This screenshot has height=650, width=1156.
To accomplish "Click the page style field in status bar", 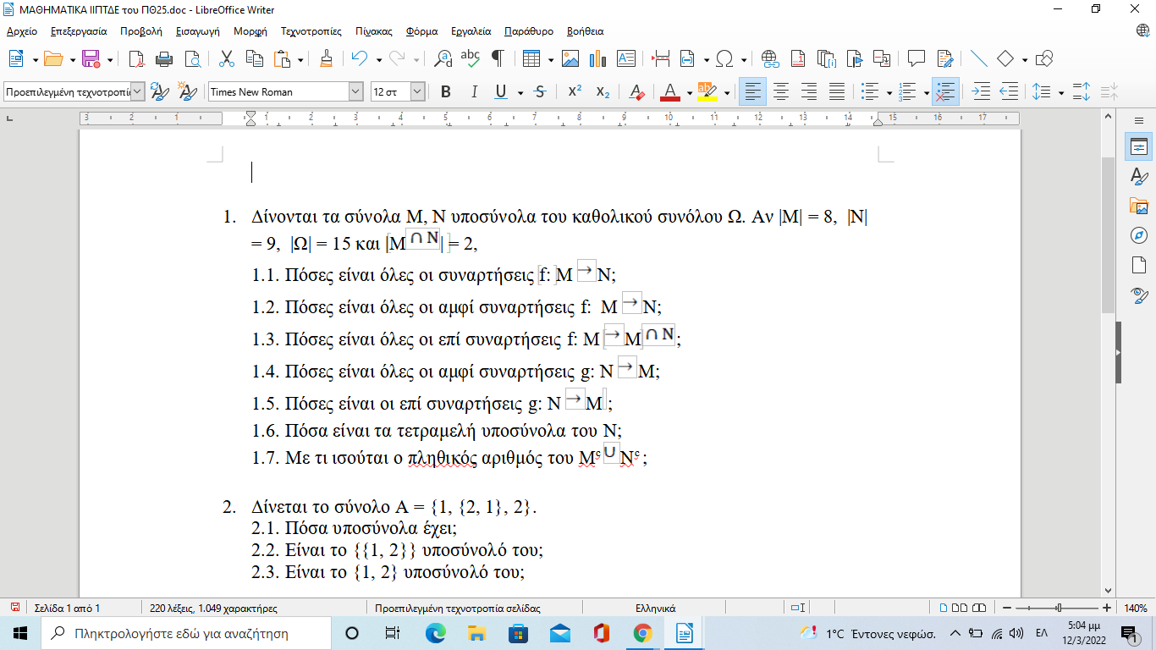I will click(x=457, y=608).
